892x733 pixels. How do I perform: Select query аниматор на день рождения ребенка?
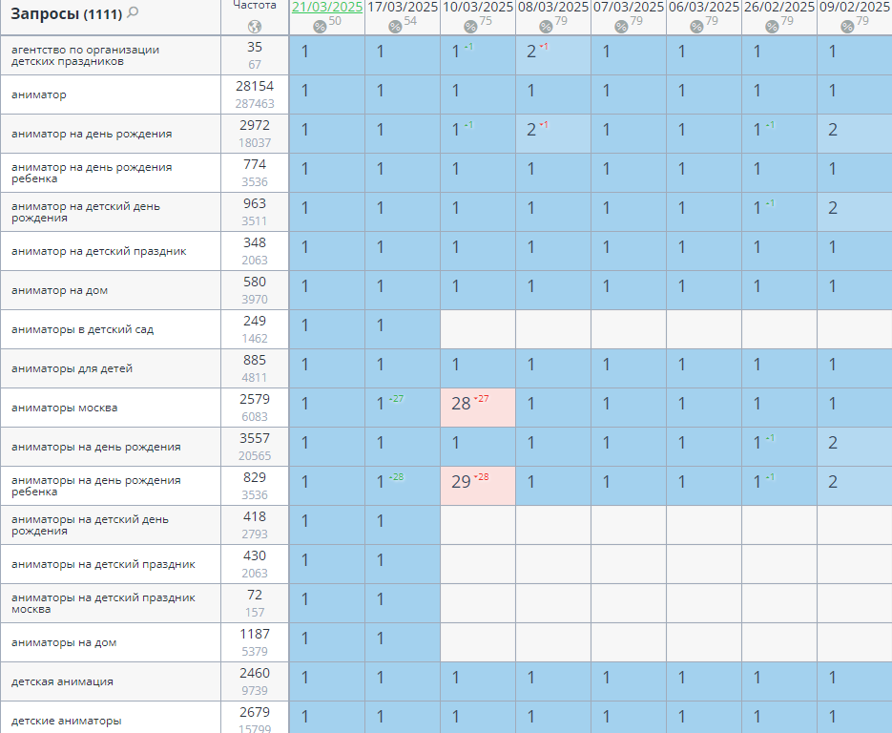point(92,173)
